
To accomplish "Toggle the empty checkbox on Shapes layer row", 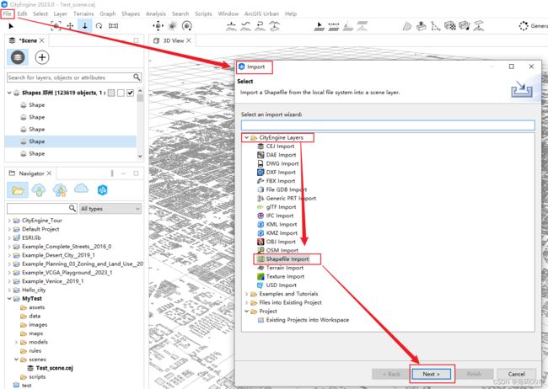I will [x=121, y=93].
